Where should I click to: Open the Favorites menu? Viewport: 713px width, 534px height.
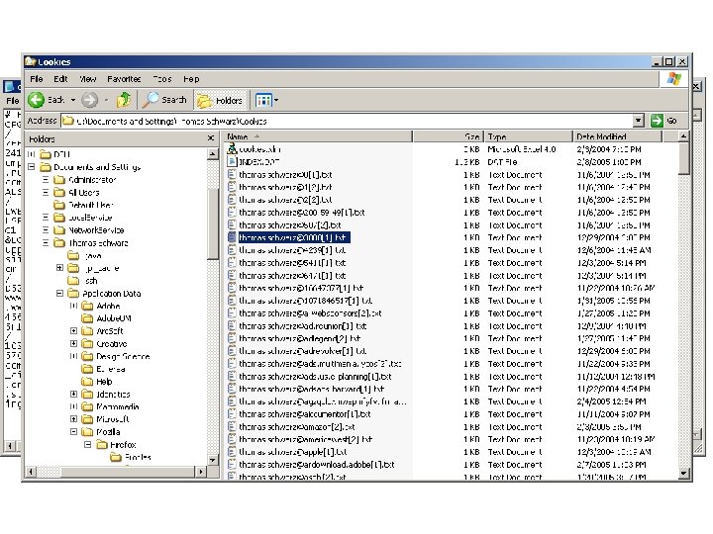(124, 79)
